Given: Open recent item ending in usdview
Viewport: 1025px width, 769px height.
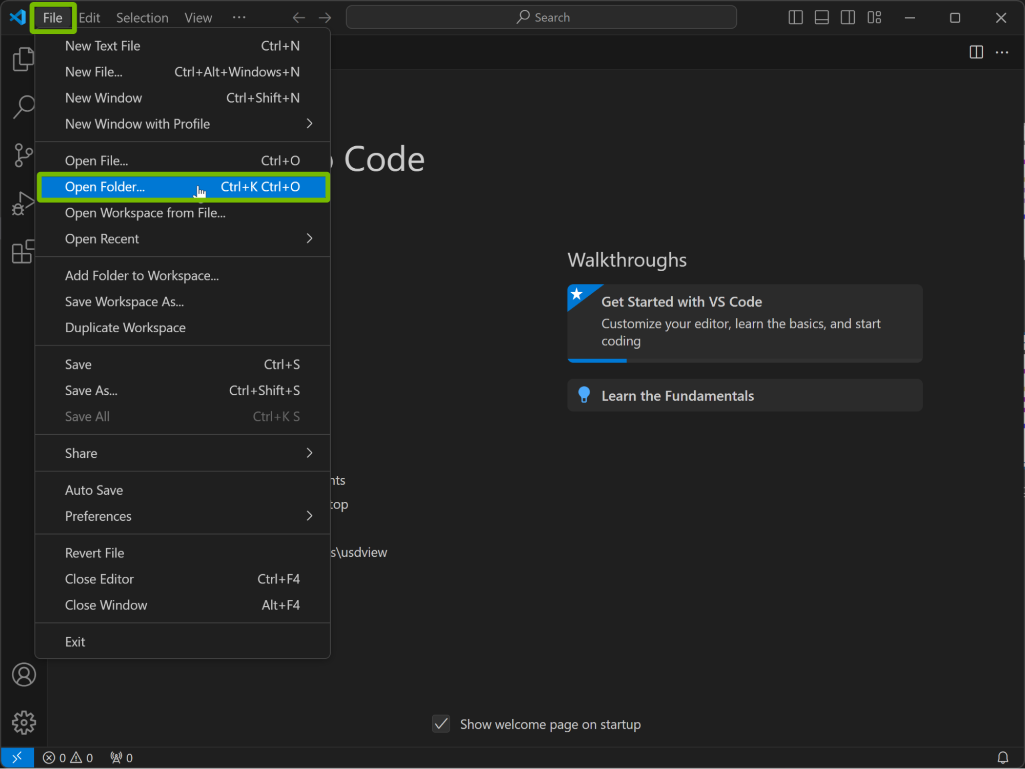Looking at the screenshot, I should pyautogui.click(x=359, y=552).
